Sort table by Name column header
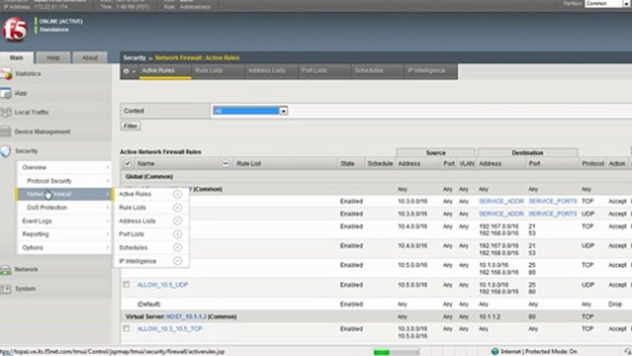 (146, 164)
